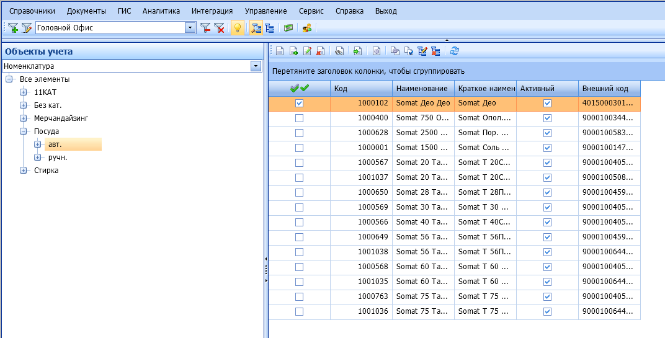Click the binoculars search icon
Viewport: 665px width, 338px height.
(x=339, y=51)
